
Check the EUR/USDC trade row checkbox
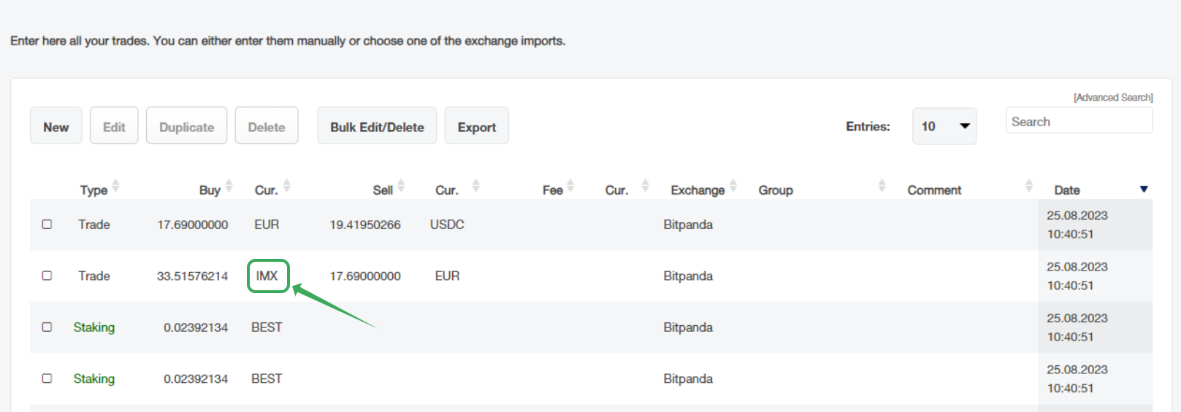[47, 225]
